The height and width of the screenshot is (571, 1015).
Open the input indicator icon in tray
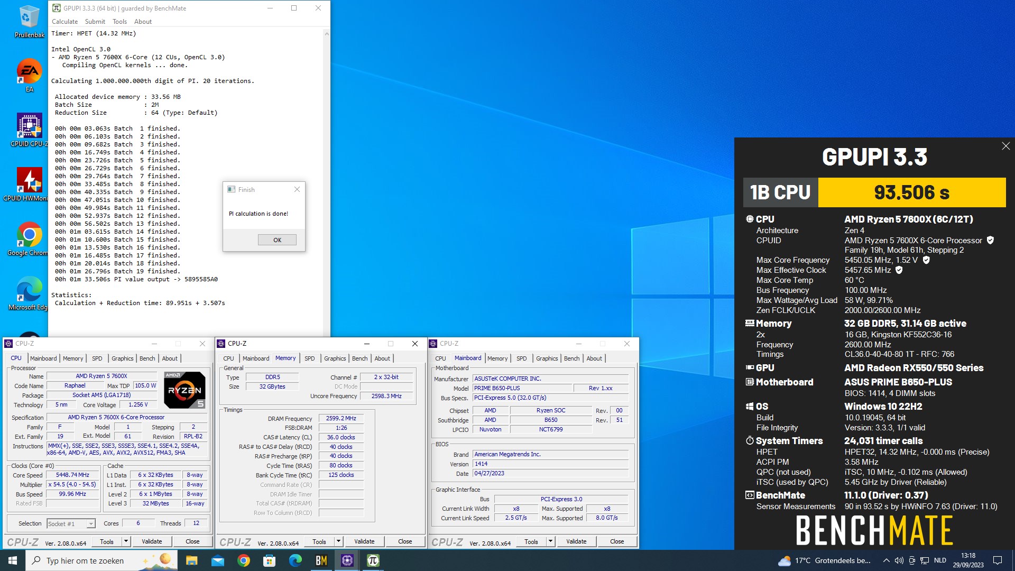coord(912,560)
